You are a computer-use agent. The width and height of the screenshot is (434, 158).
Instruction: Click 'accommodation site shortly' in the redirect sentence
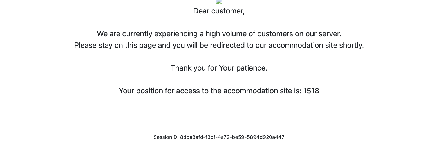(316, 45)
